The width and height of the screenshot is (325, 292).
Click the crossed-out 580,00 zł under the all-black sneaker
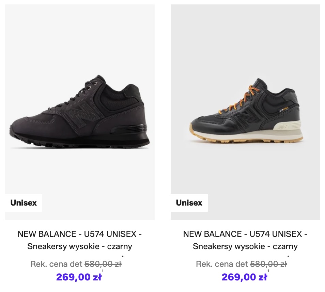(x=103, y=264)
